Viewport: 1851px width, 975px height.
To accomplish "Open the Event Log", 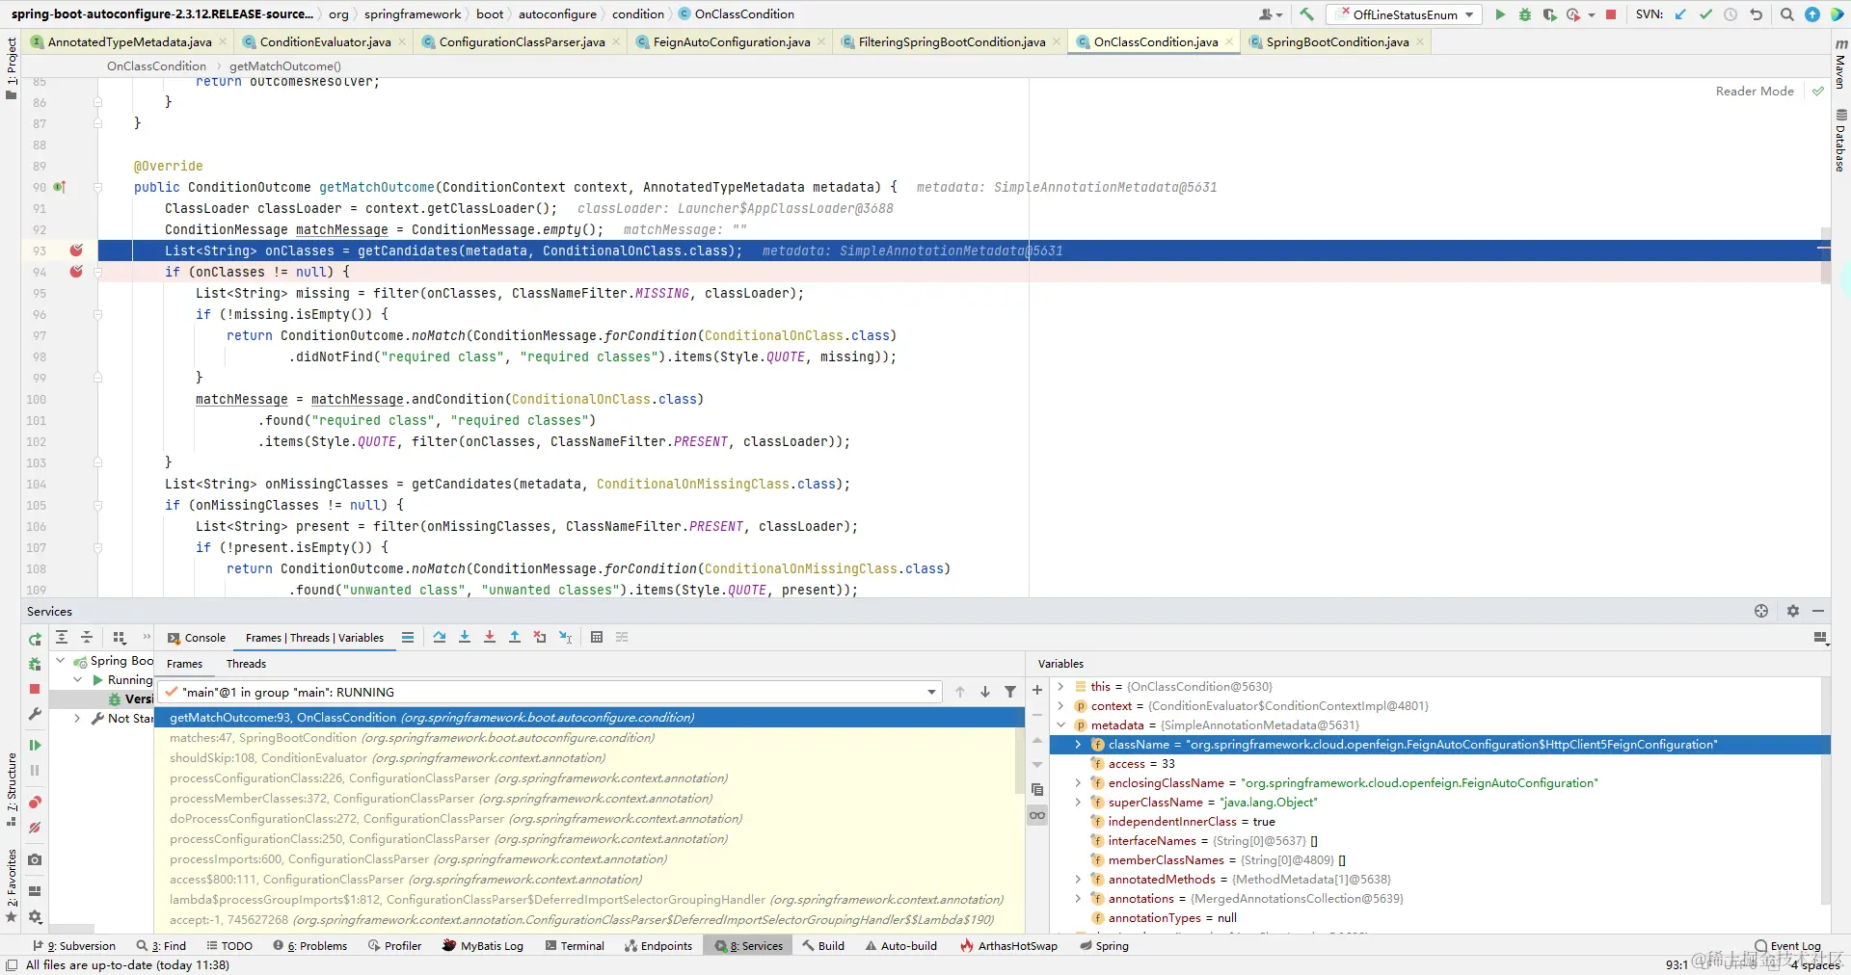I will coord(1787,946).
